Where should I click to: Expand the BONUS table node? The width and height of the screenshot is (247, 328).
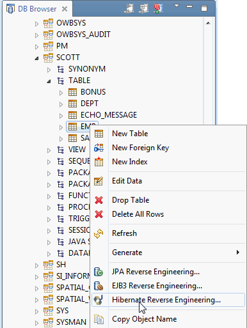pyautogui.click(x=61, y=93)
